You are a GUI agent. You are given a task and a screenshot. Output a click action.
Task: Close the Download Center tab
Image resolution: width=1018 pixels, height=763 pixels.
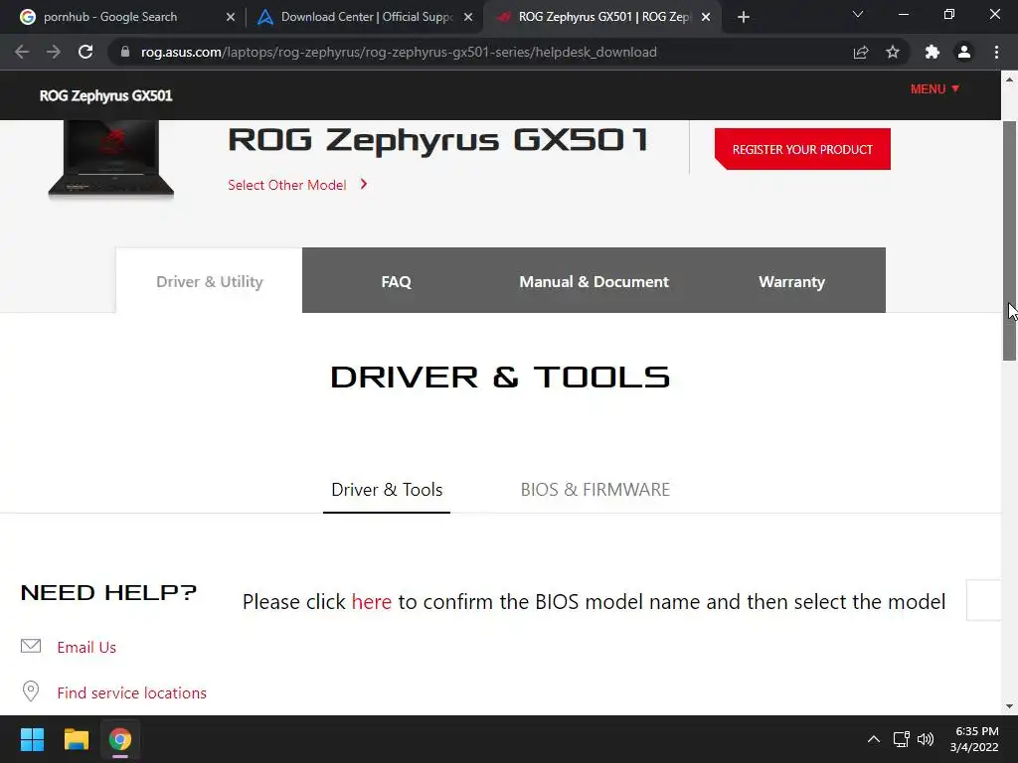468,17
